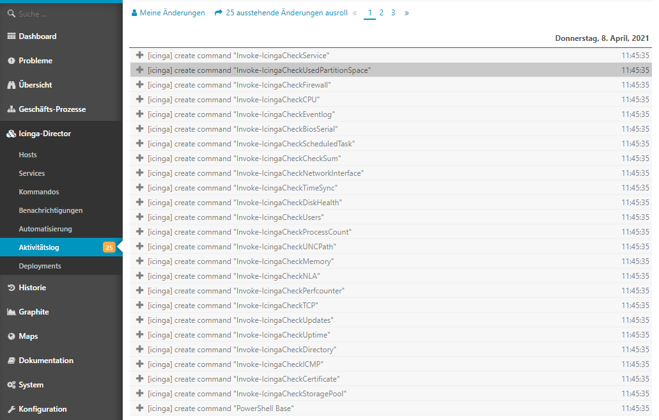This screenshot has height=420, width=659.
Task: Expand the Invoke-IcingaCheckService entry plus icon
Action: click(140, 56)
